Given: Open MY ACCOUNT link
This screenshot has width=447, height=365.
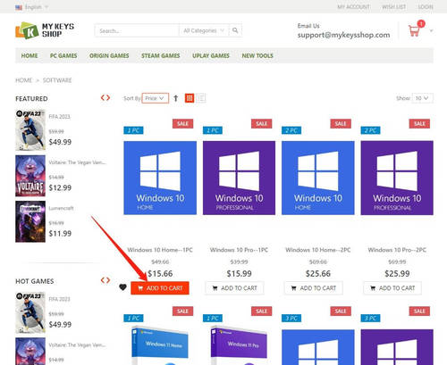Looking at the screenshot, I should 353,7.
